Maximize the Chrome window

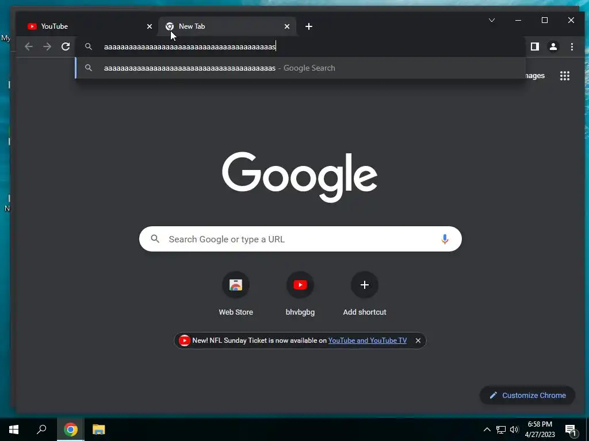point(545,20)
